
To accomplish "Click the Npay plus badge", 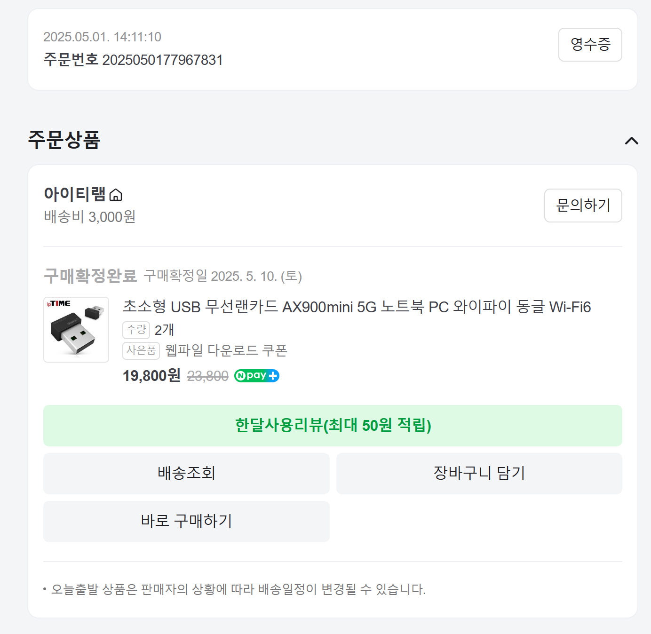I will [x=257, y=376].
